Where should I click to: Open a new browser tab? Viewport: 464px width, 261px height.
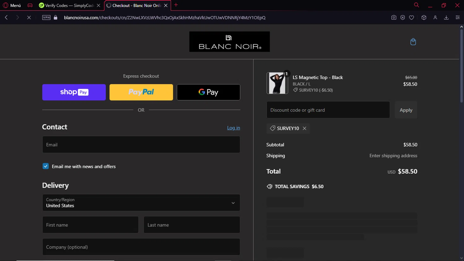click(x=176, y=5)
